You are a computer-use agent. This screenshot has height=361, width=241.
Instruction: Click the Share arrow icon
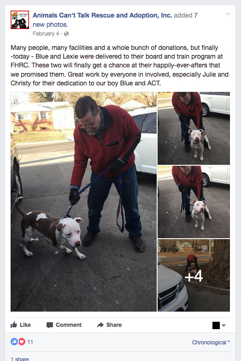point(100,325)
